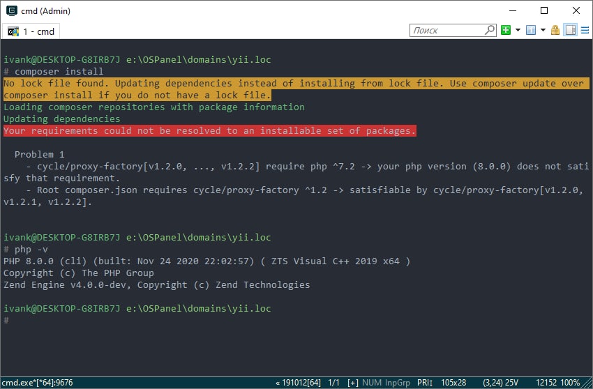Click the 'Updating dependencies' green line

coord(61,119)
